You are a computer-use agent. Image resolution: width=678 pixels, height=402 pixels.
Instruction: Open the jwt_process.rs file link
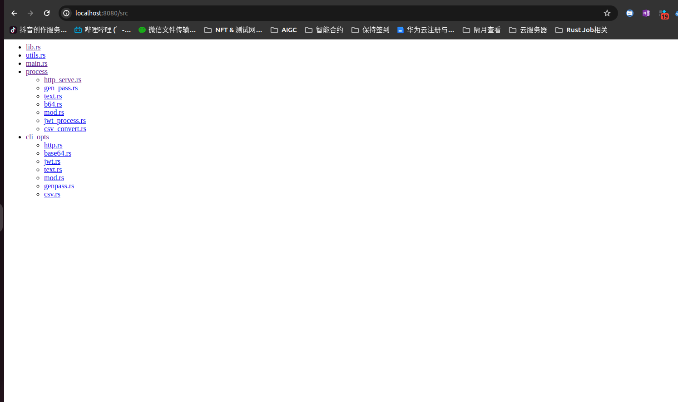pyautogui.click(x=65, y=121)
